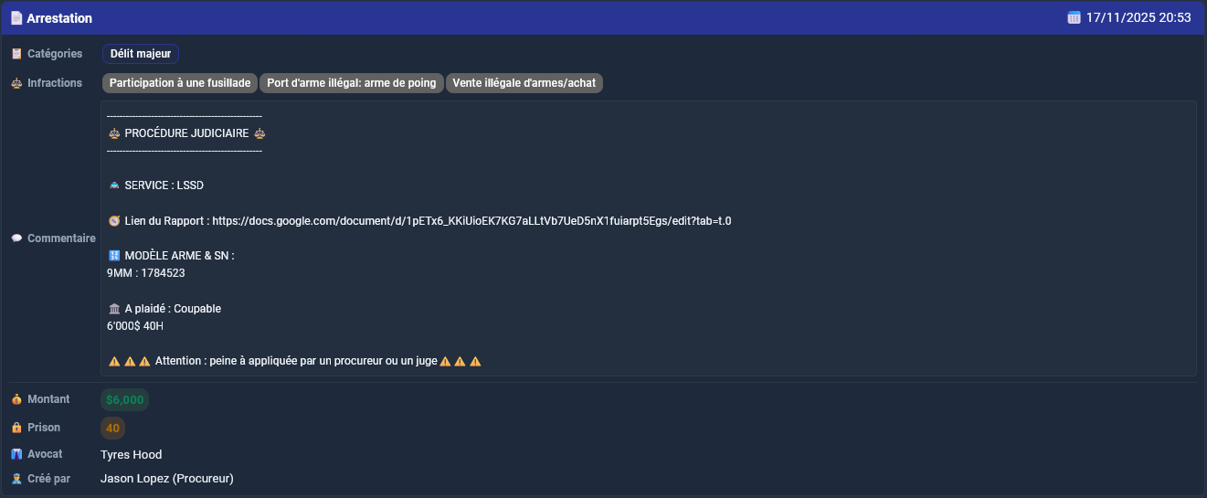Click the Port d'arme illégal tag
This screenshot has height=498, width=1207.
click(352, 83)
